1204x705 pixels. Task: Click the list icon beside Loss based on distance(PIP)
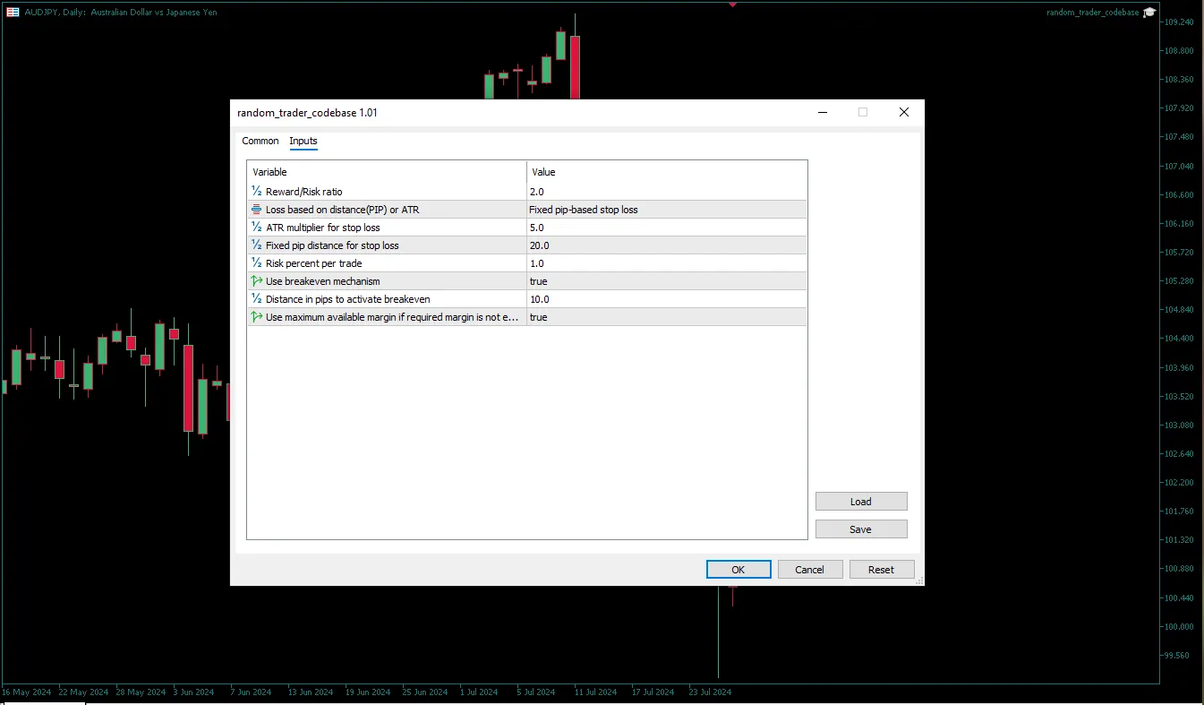256,209
